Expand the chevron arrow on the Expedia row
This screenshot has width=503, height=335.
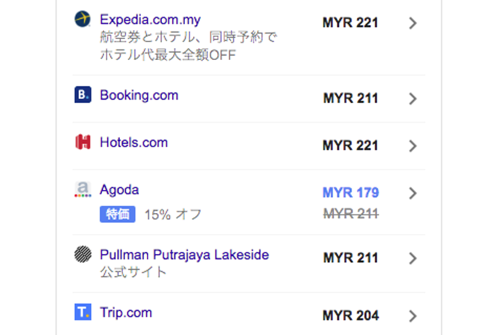point(413,23)
